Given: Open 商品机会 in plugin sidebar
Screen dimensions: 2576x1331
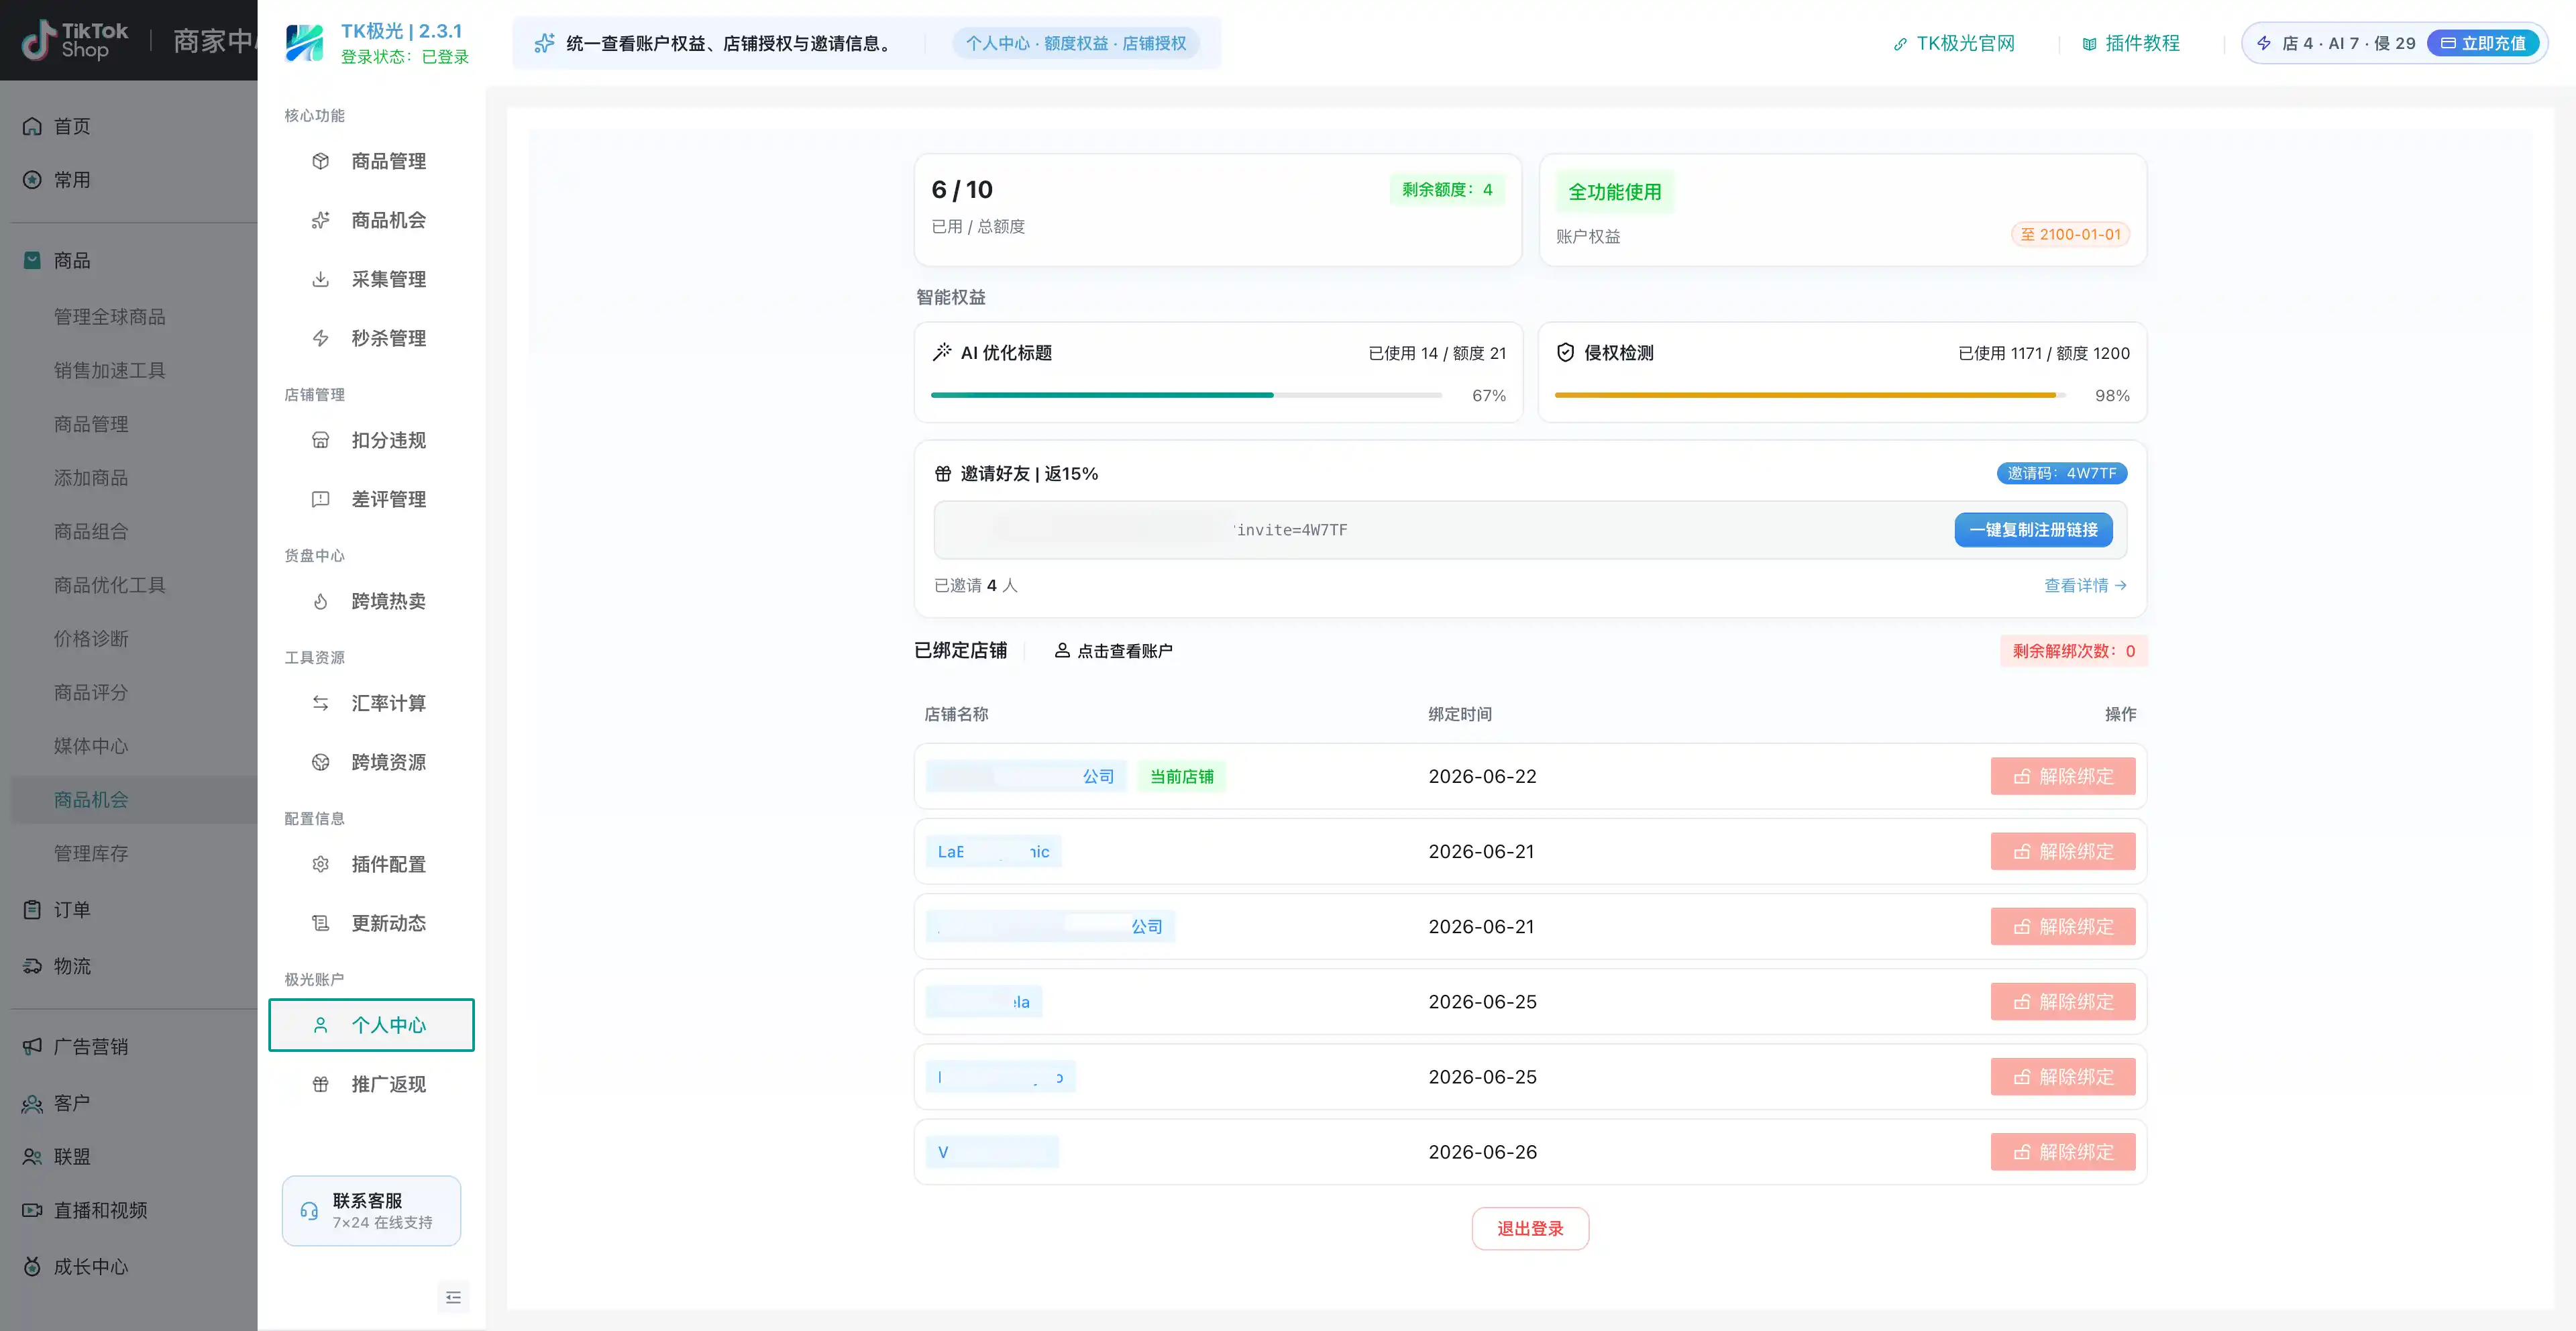Looking at the screenshot, I should coord(371,220).
